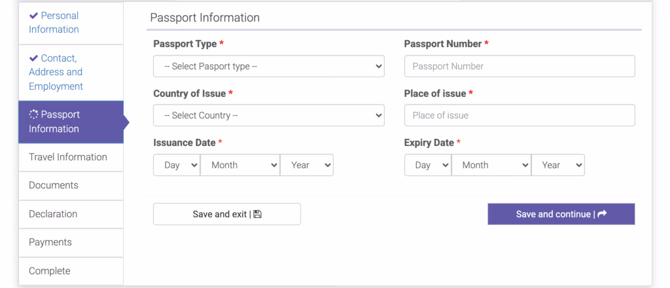Select Expiry Date month dropdown

click(x=491, y=165)
